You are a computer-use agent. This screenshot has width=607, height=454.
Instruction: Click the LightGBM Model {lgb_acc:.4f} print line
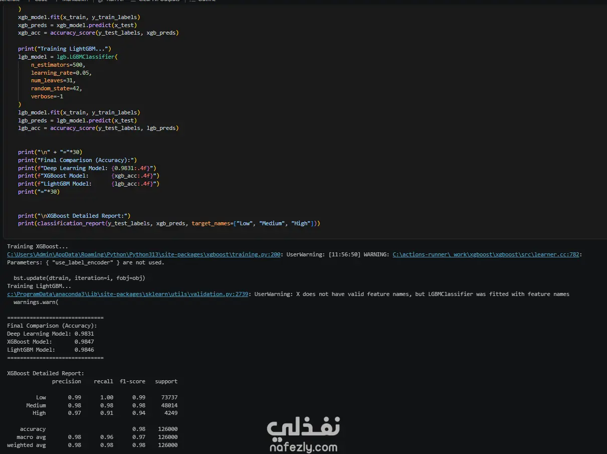point(89,184)
